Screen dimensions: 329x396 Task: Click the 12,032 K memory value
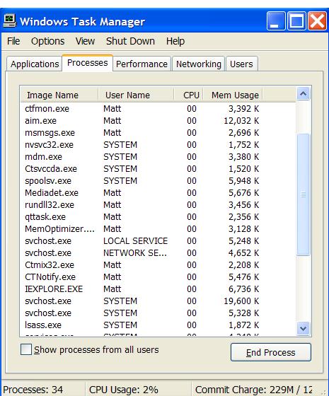click(x=241, y=121)
